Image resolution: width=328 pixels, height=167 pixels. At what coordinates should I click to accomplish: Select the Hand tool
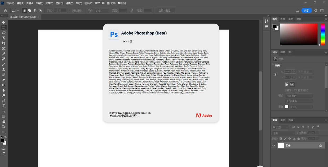point(4,121)
